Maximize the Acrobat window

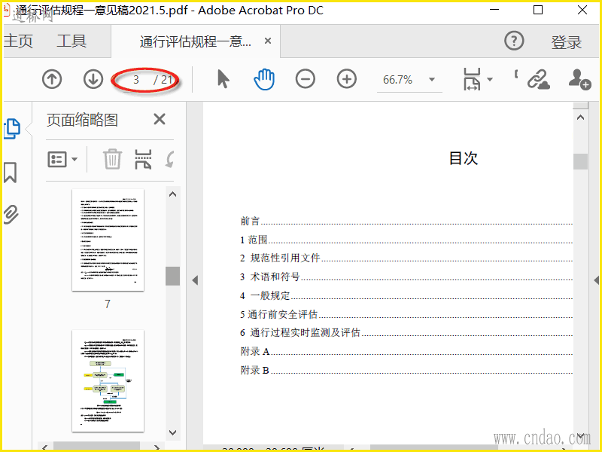pyautogui.click(x=538, y=10)
